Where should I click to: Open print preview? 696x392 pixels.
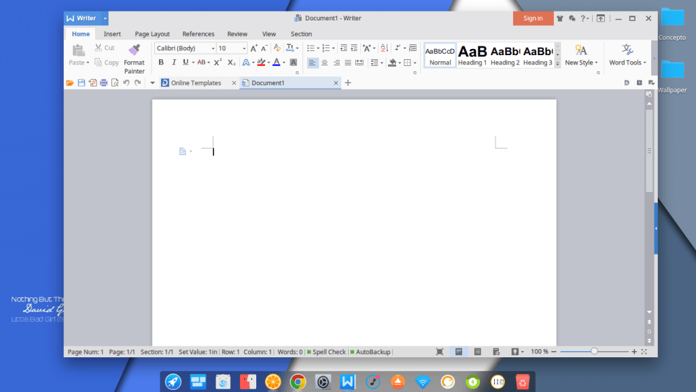(115, 82)
